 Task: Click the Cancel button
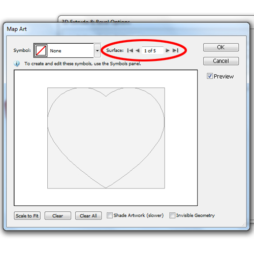(x=221, y=61)
